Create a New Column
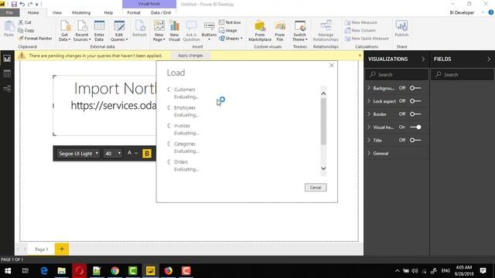This screenshot has width=495, height=278. point(360,30)
